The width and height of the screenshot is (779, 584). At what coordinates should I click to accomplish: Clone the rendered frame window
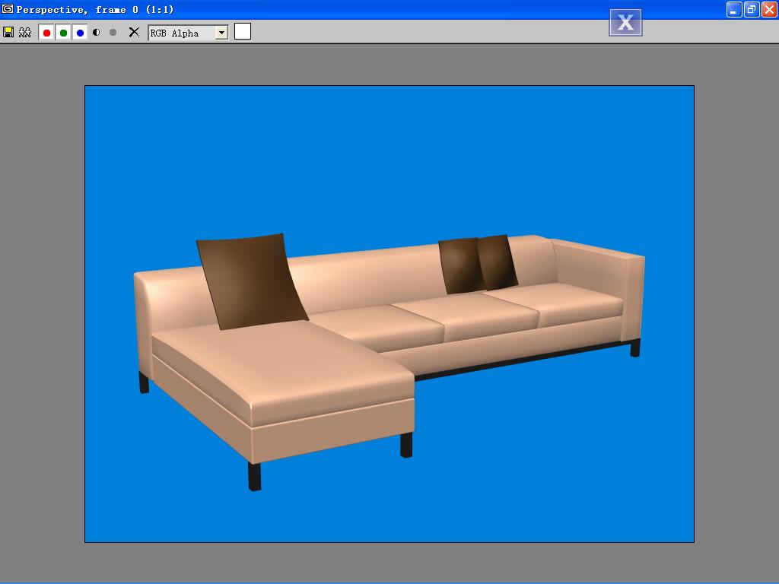click(25, 32)
